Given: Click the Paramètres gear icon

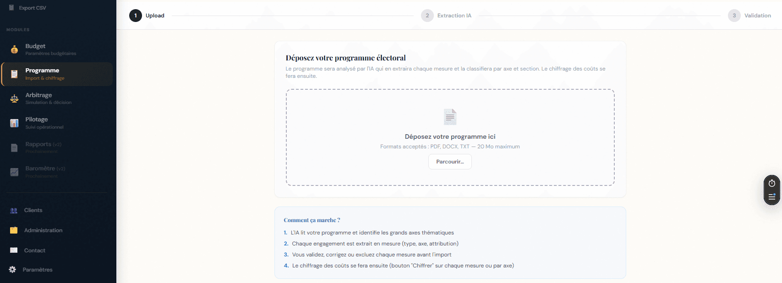Looking at the screenshot, I should point(12,270).
